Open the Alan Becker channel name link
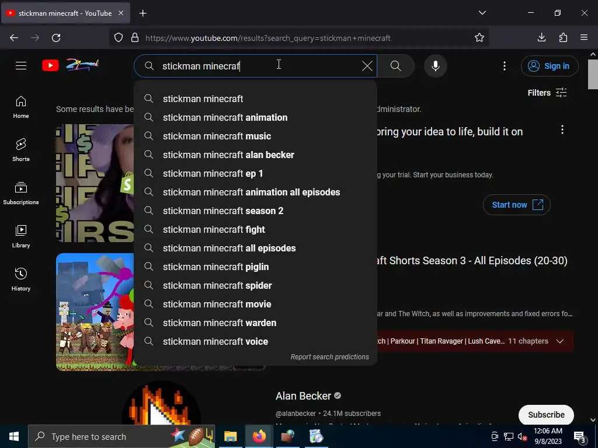 (303, 396)
